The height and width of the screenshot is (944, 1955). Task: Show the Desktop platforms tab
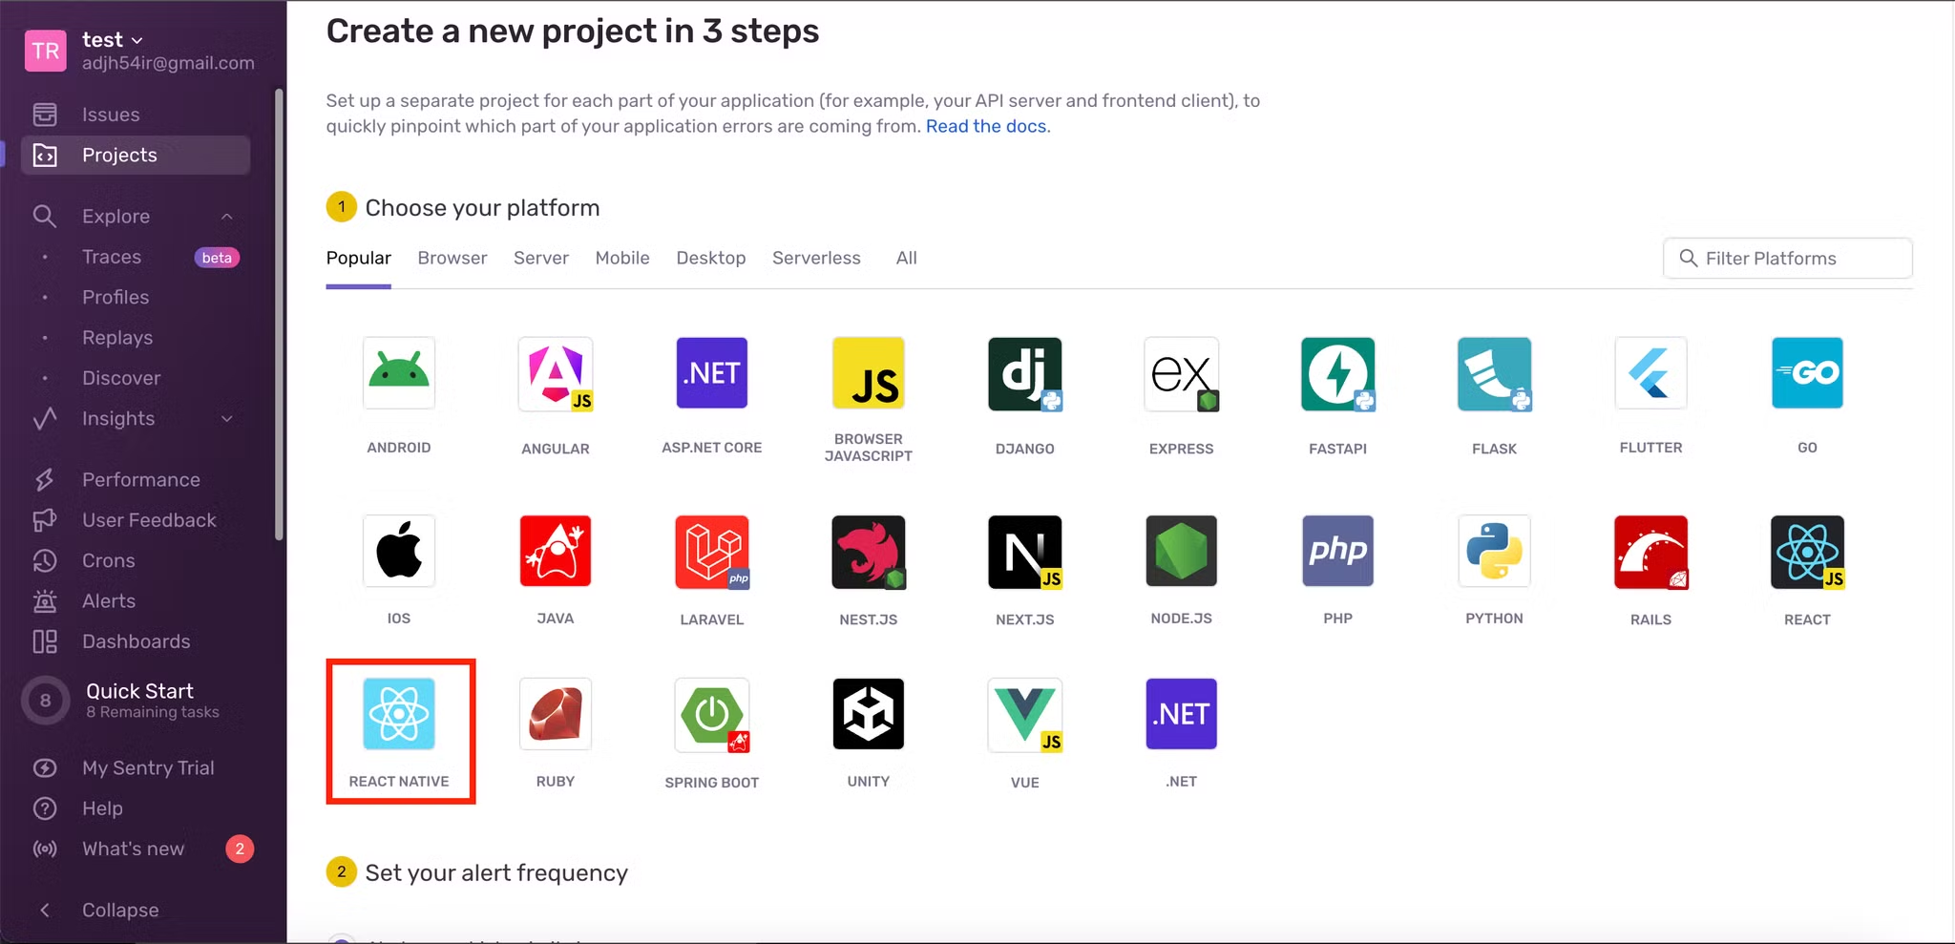[x=711, y=258]
